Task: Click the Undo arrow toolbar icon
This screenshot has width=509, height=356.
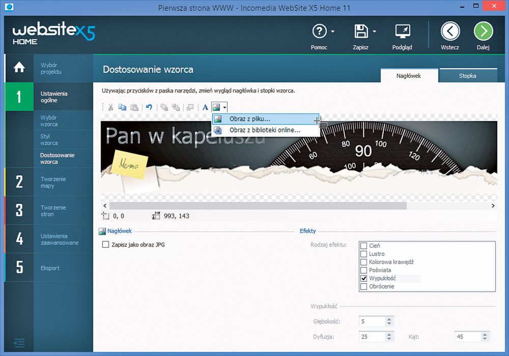Action: coord(149,107)
